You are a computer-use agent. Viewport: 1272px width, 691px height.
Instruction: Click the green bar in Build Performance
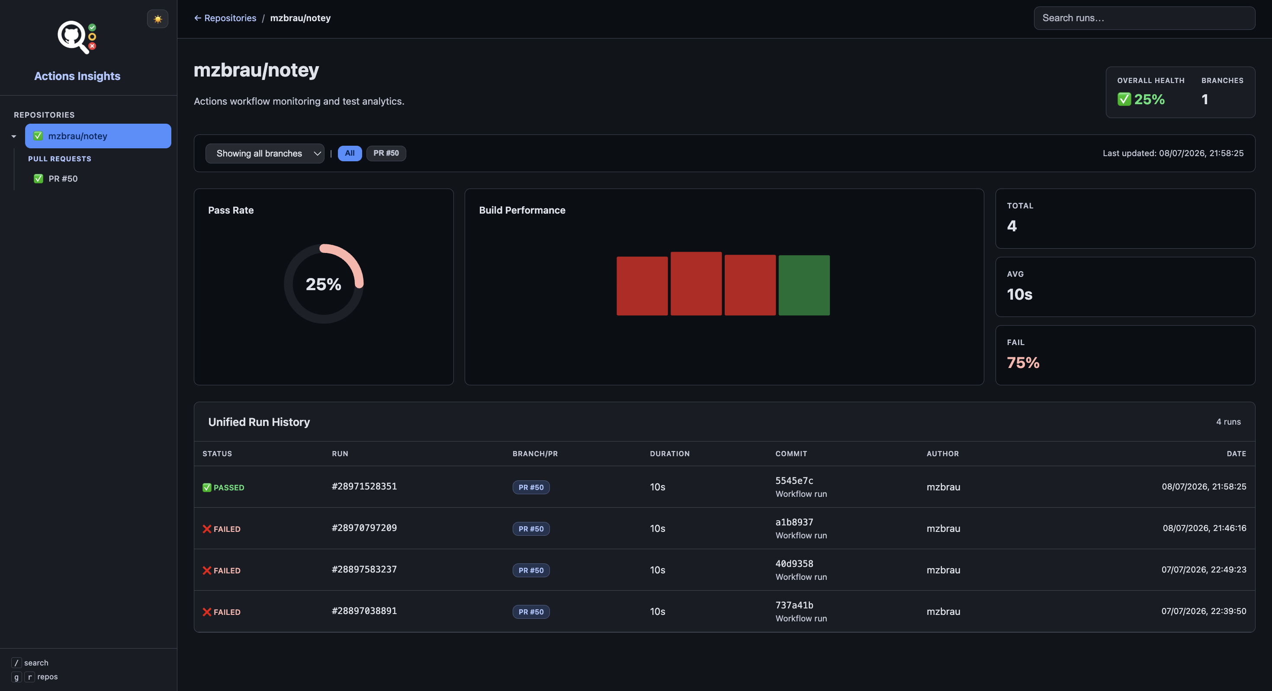click(x=804, y=285)
